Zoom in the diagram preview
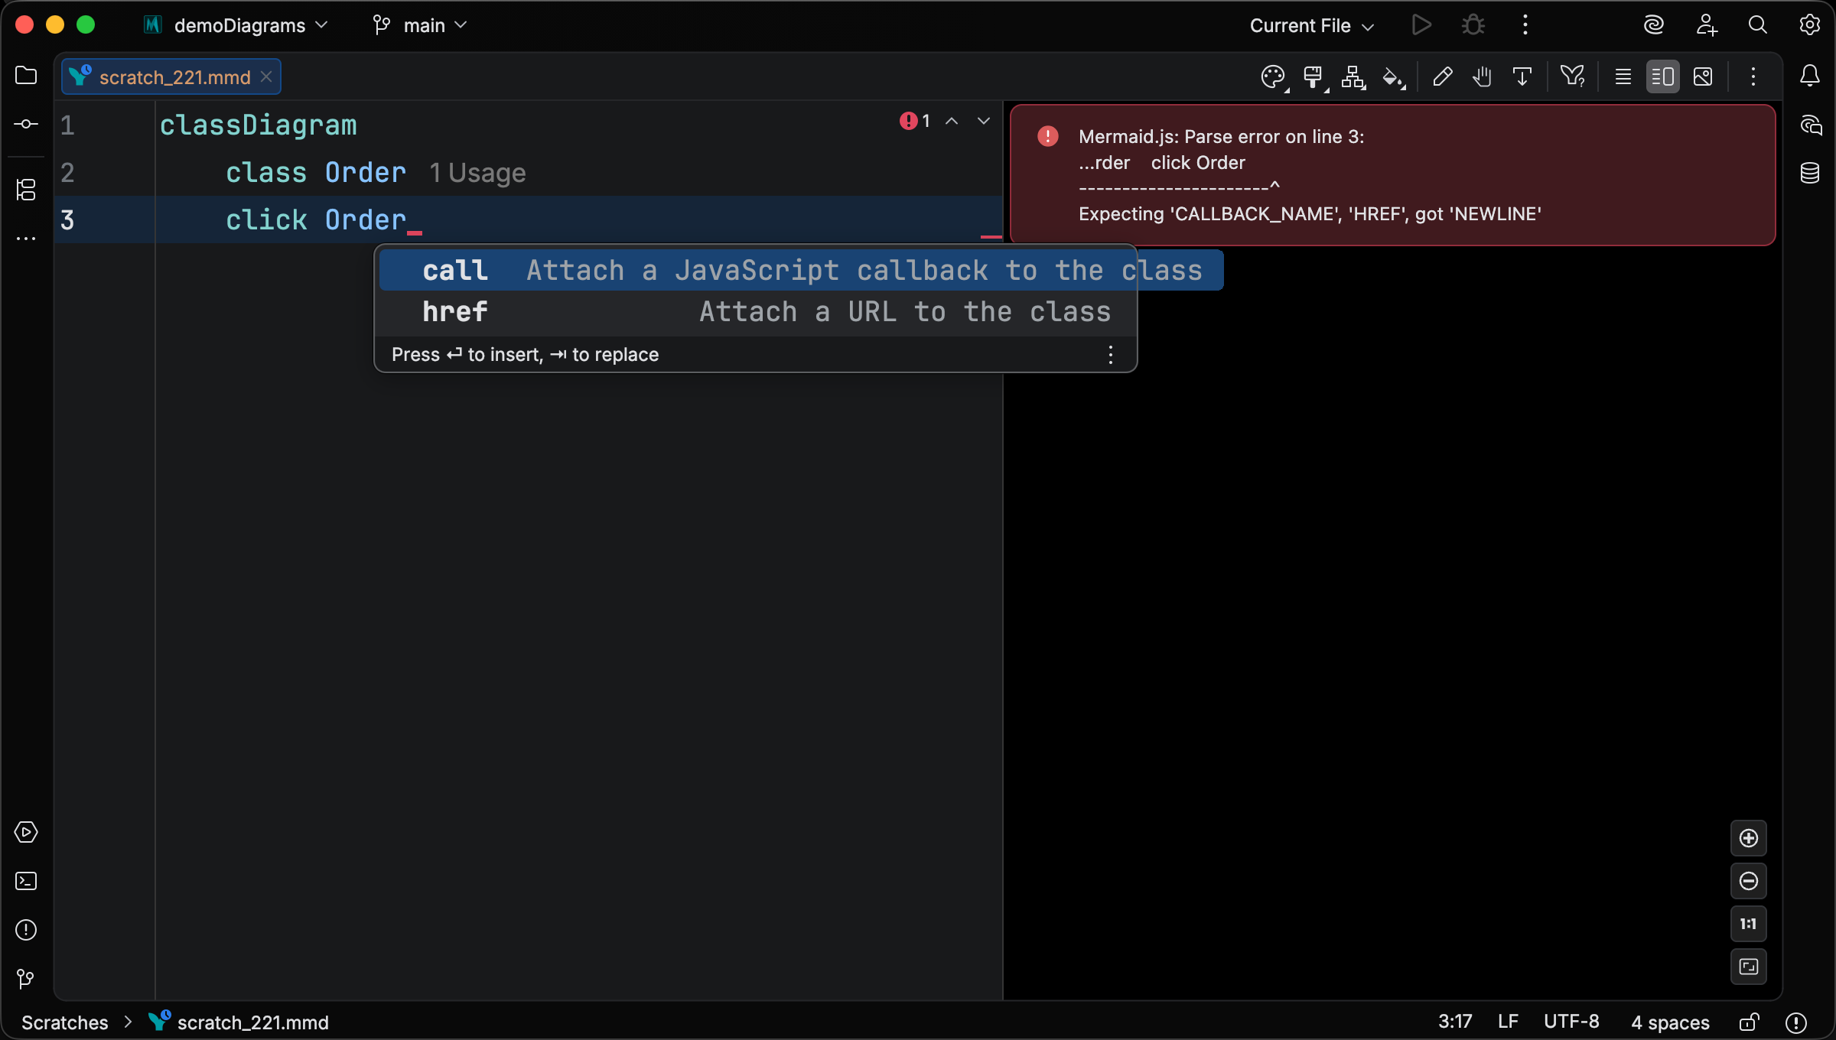 pos(1749,838)
